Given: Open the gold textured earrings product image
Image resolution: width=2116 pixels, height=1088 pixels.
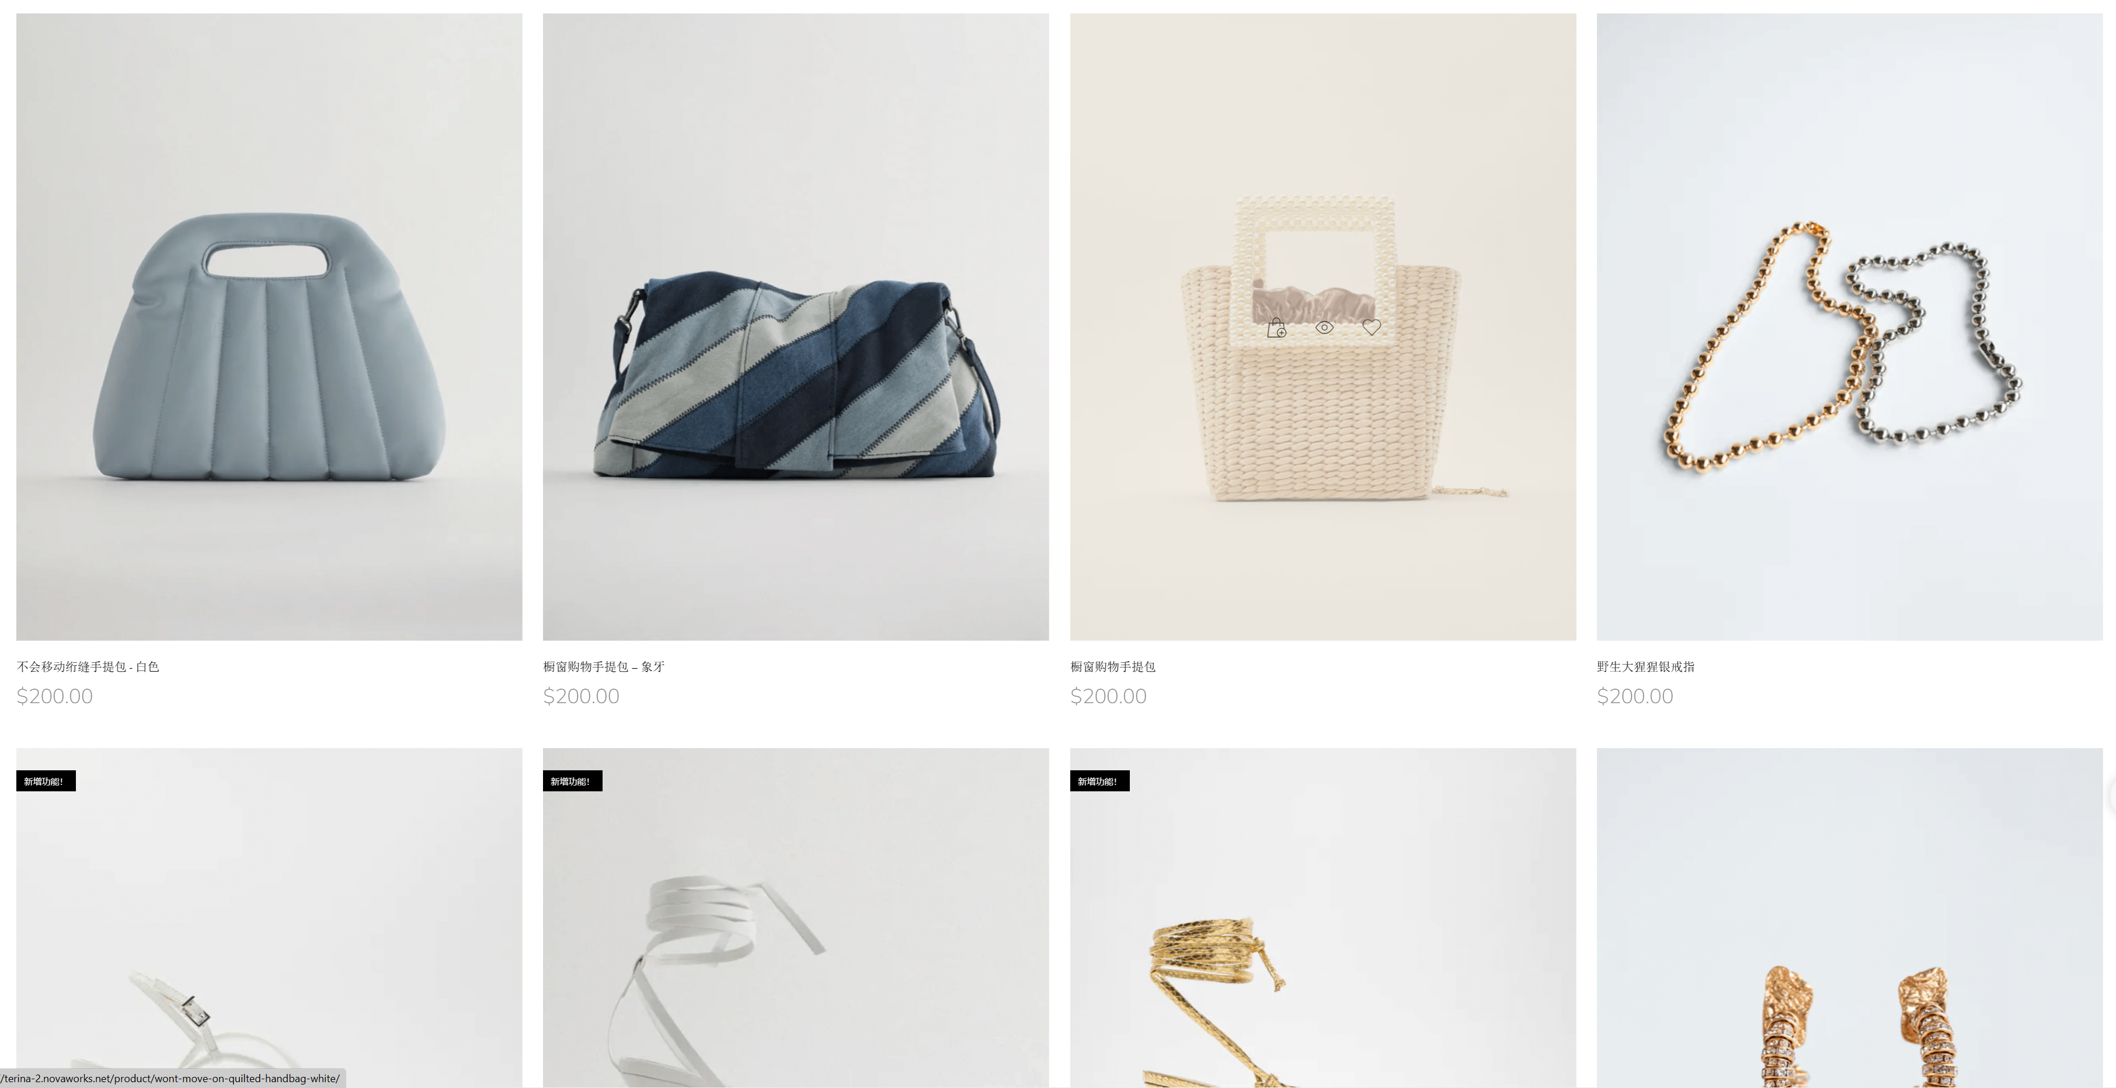Looking at the screenshot, I should click(1849, 917).
